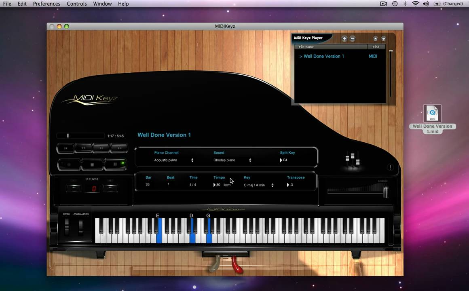The width and height of the screenshot is (469, 291).
Task: Click the Well Done Version 1 song title
Action: [x=164, y=135]
